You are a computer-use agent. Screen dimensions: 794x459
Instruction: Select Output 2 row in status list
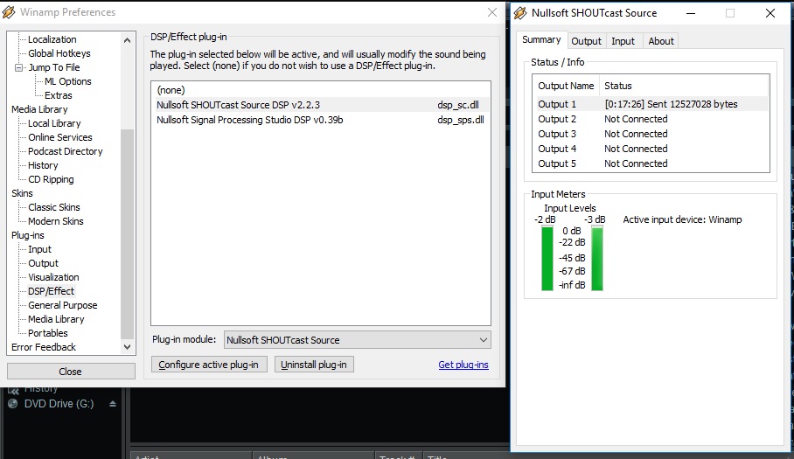[651, 119]
